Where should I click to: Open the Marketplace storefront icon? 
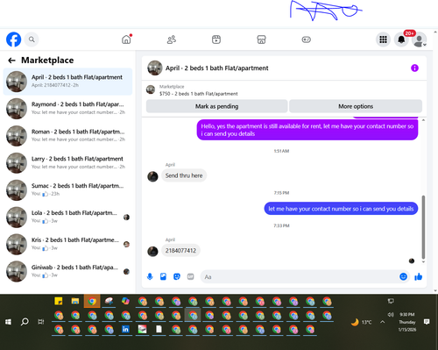261,39
